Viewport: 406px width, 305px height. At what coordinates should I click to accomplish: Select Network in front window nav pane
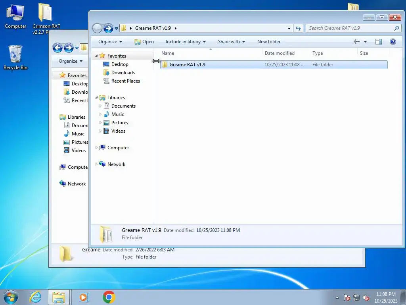pos(116,164)
